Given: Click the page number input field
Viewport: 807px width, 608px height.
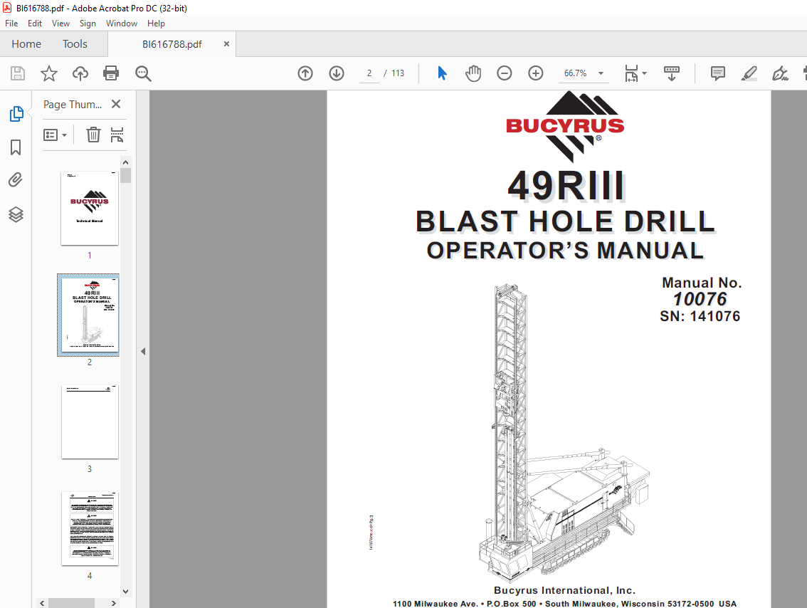Looking at the screenshot, I should pos(369,73).
